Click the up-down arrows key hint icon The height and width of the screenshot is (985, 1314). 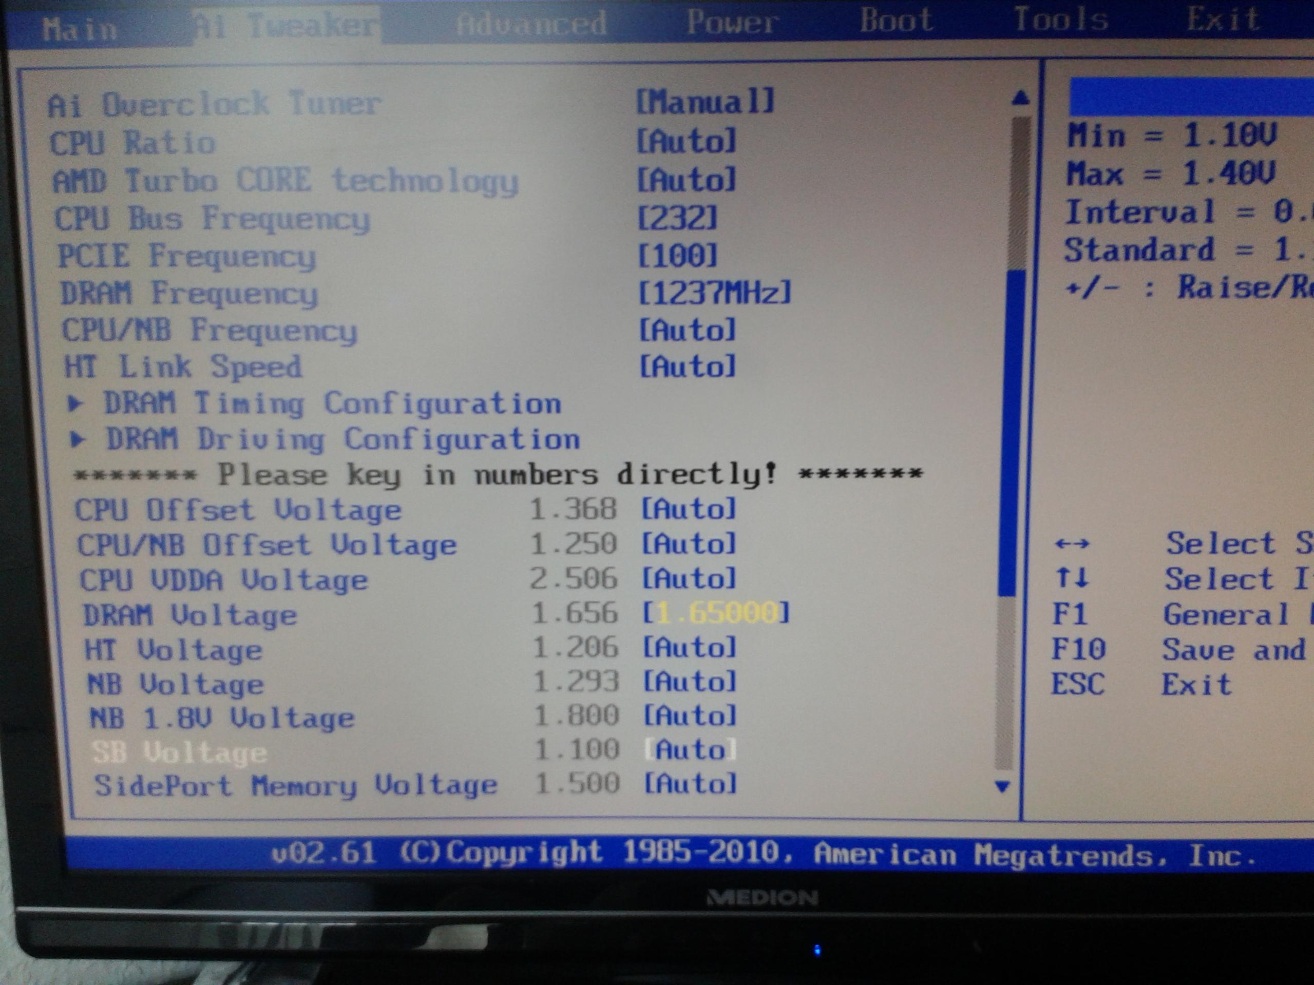(1072, 577)
